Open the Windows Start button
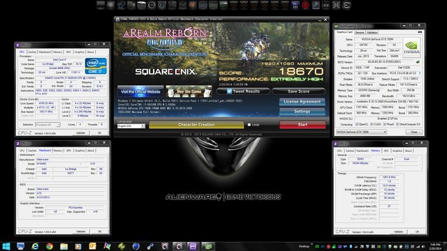The width and height of the screenshot is (447, 251). click(x=6, y=246)
